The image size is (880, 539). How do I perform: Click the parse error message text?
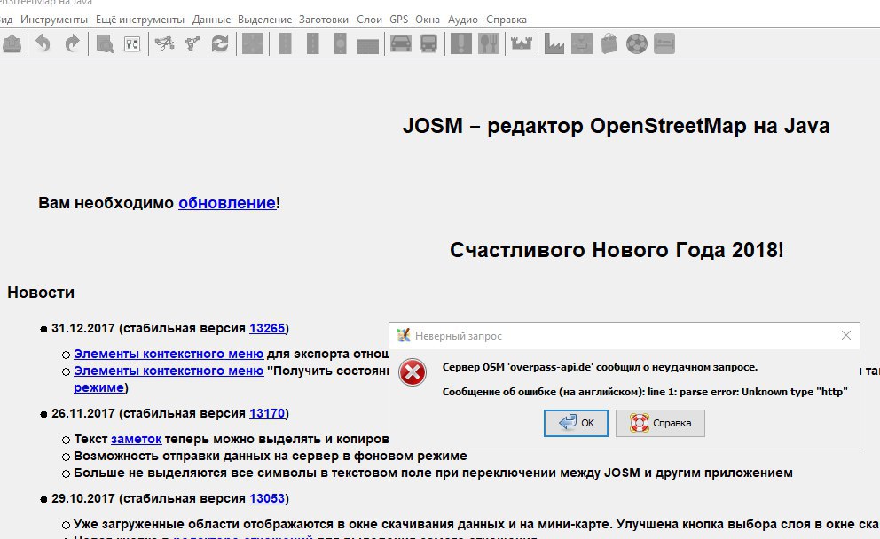pos(645,392)
